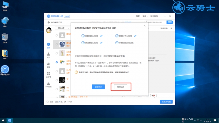Untick the checked rainbow-avatar chat row
219x123 pixels.
57,62
